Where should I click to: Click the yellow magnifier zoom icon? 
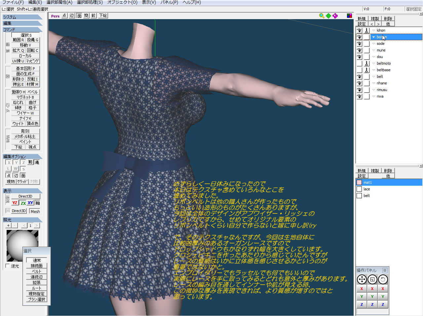click(x=322, y=16)
